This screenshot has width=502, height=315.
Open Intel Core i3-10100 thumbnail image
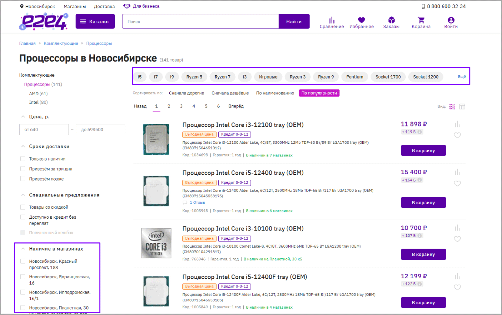click(156, 243)
